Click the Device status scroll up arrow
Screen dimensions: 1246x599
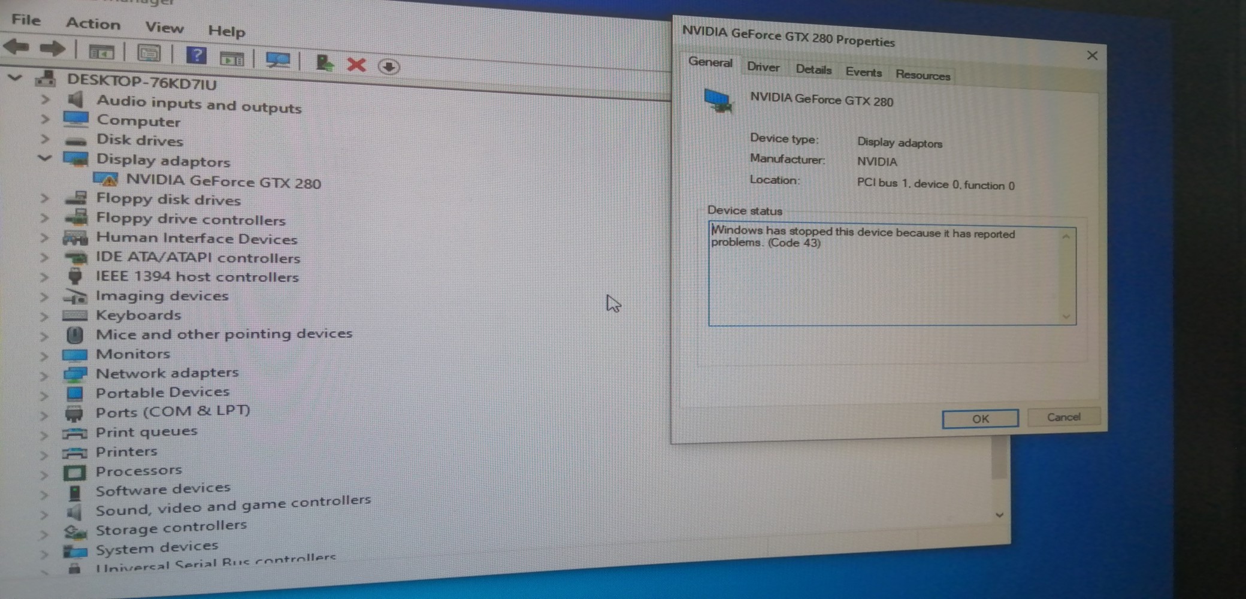point(1066,237)
